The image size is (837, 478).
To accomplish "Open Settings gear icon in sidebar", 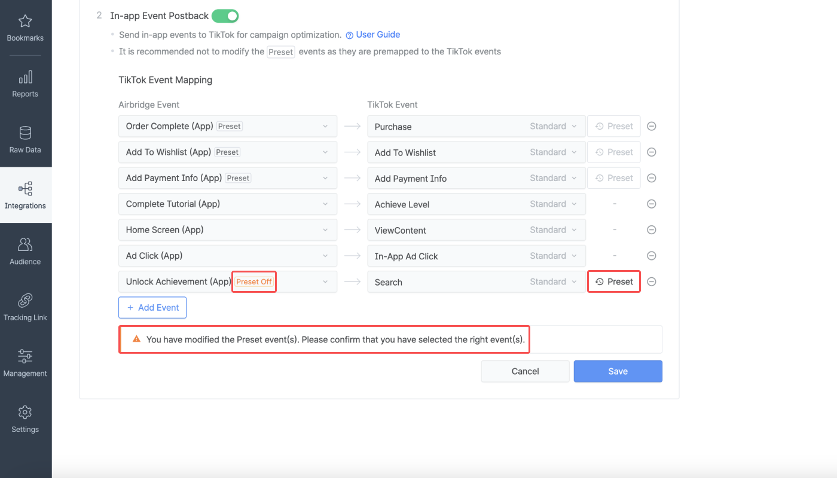I will [x=25, y=412].
